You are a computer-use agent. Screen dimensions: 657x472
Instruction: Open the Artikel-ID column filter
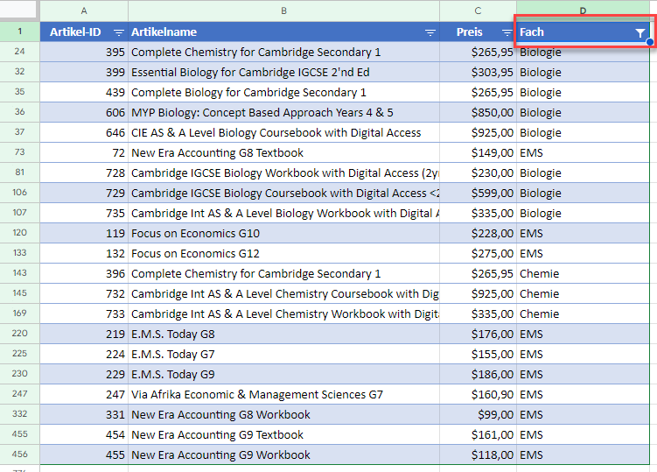119,32
